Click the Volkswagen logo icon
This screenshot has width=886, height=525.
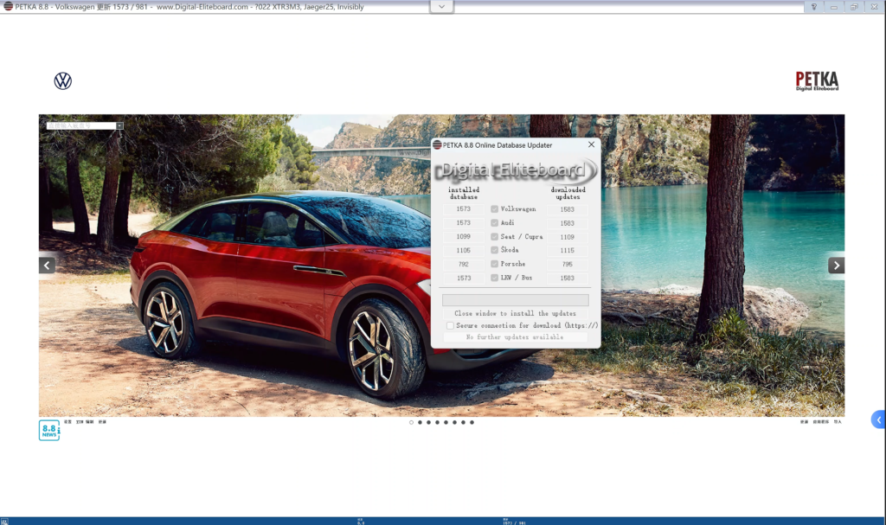pyautogui.click(x=63, y=81)
